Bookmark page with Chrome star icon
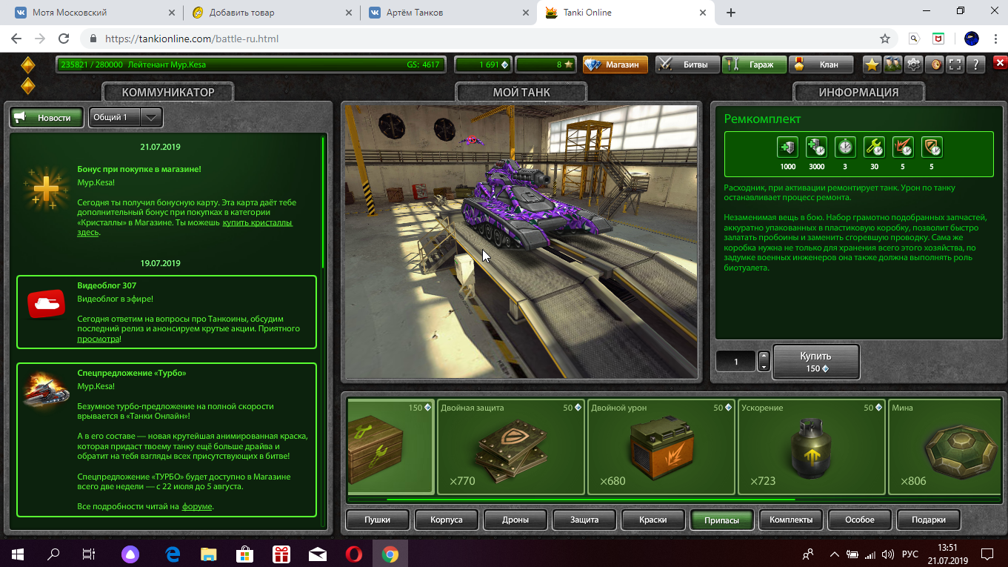Viewport: 1008px width, 567px height. point(884,39)
